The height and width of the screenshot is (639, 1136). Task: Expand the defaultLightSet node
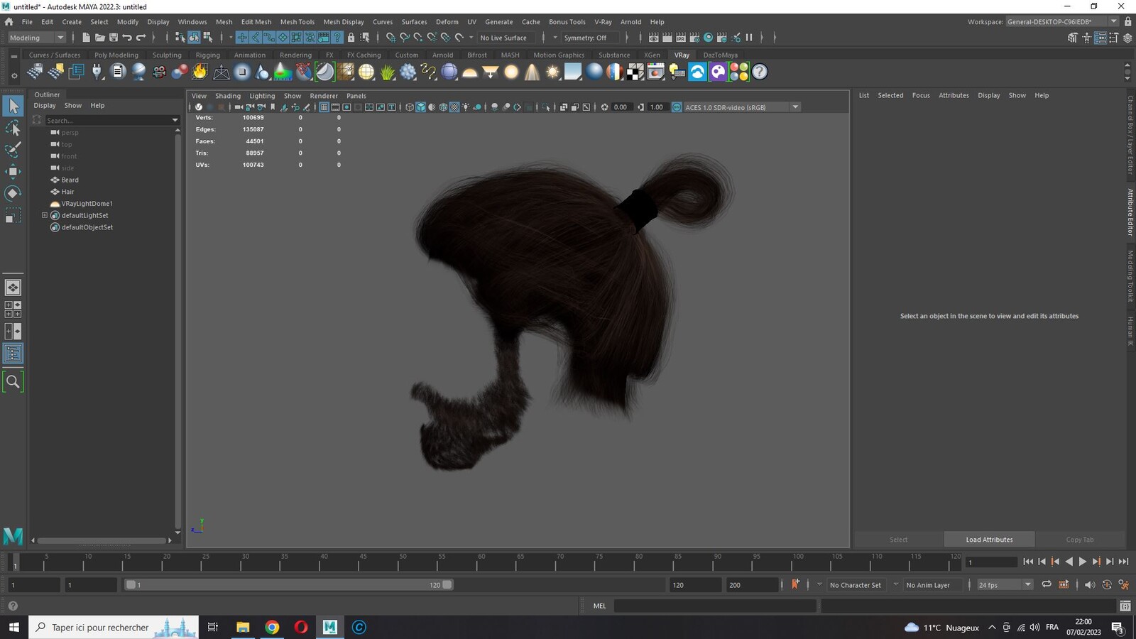tap(45, 215)
